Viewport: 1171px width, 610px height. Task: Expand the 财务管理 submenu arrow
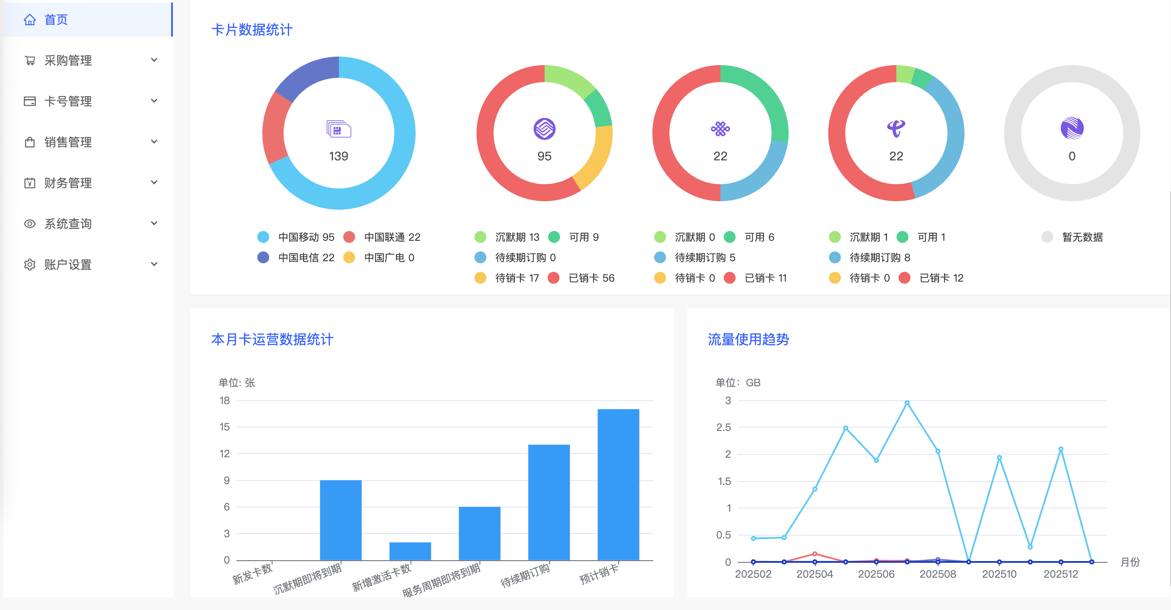[x=154, y=182]
